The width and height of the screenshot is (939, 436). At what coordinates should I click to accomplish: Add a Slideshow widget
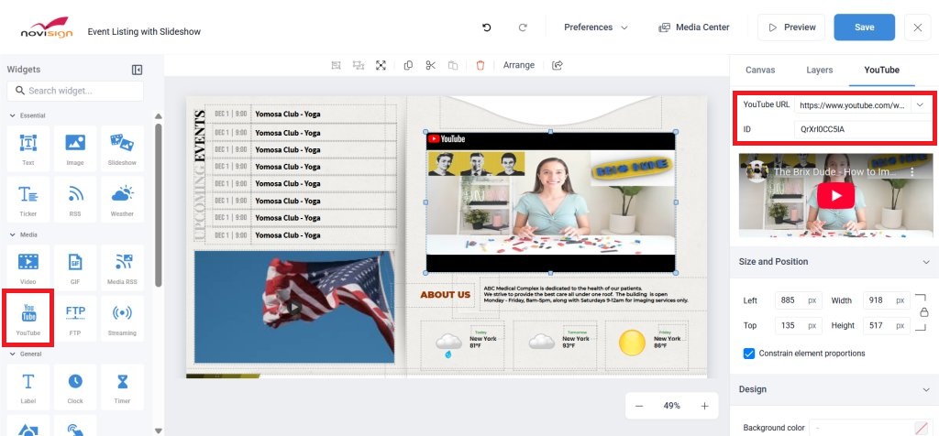click(122, 149)
